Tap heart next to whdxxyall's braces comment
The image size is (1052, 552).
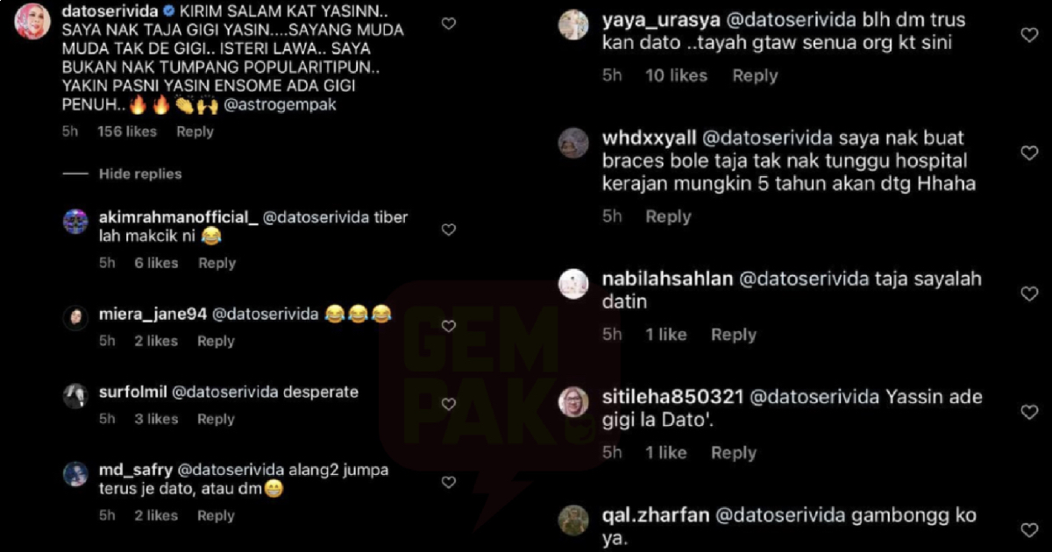coord(1030,153)
